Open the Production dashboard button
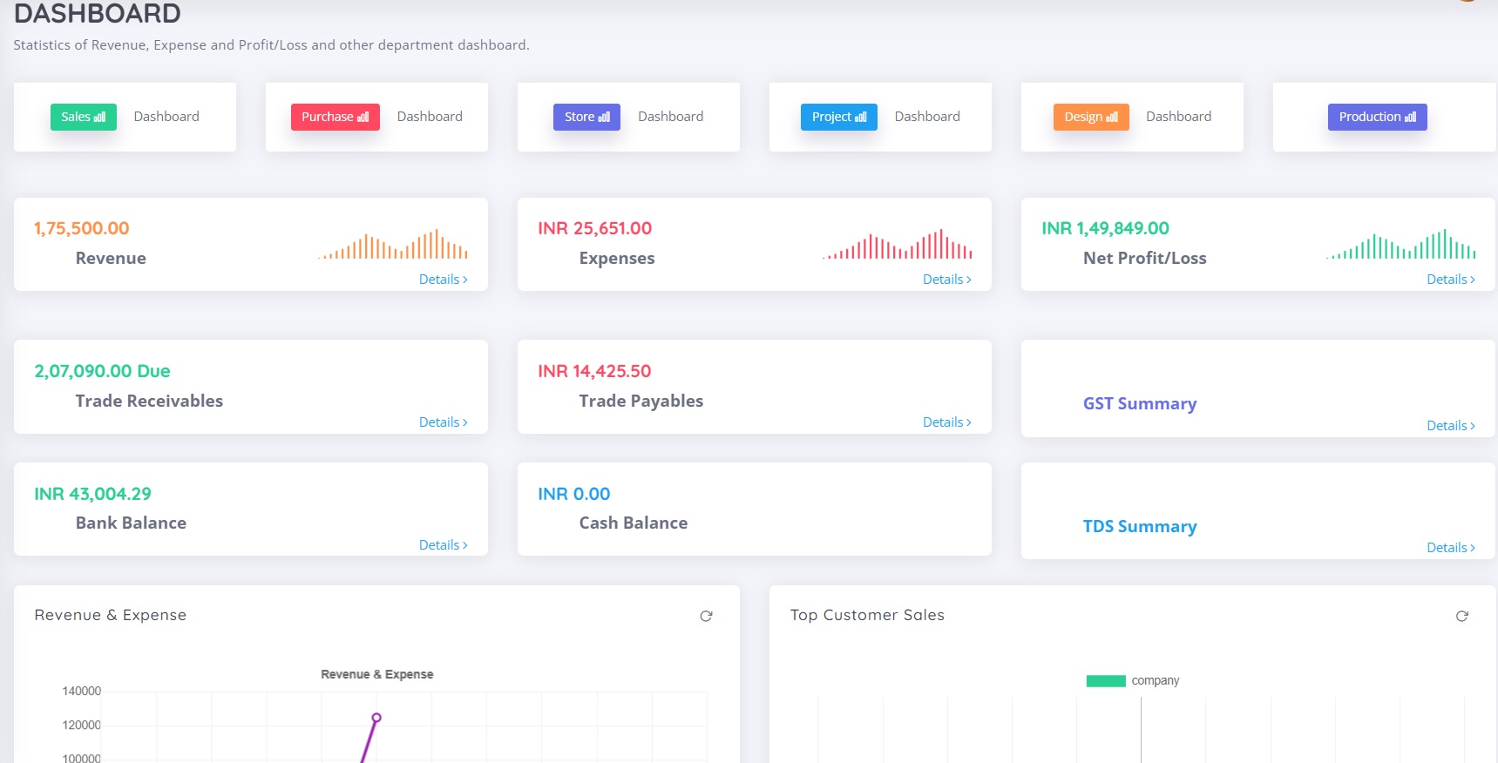1498x763 pixels. (1377, 117)
